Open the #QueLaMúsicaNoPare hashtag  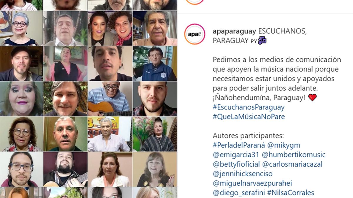point(249,116)
